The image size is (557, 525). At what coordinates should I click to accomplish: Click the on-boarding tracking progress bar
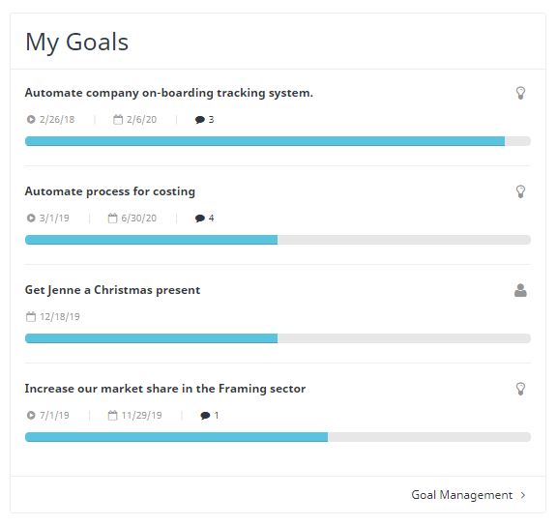click(278, 141)
